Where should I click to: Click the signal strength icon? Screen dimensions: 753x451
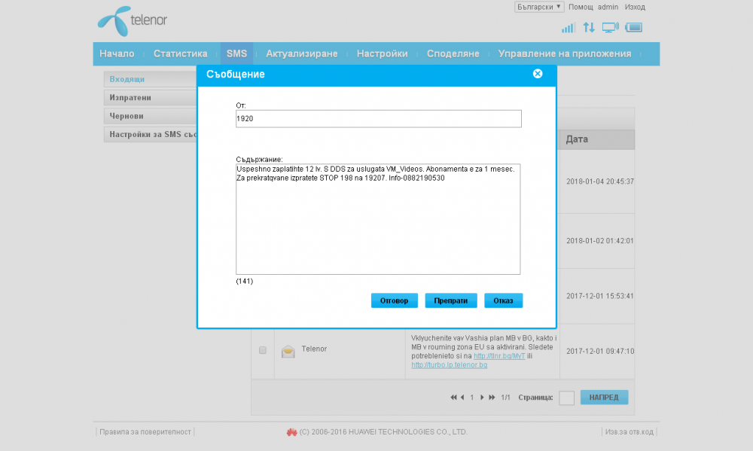click(568, 28)
